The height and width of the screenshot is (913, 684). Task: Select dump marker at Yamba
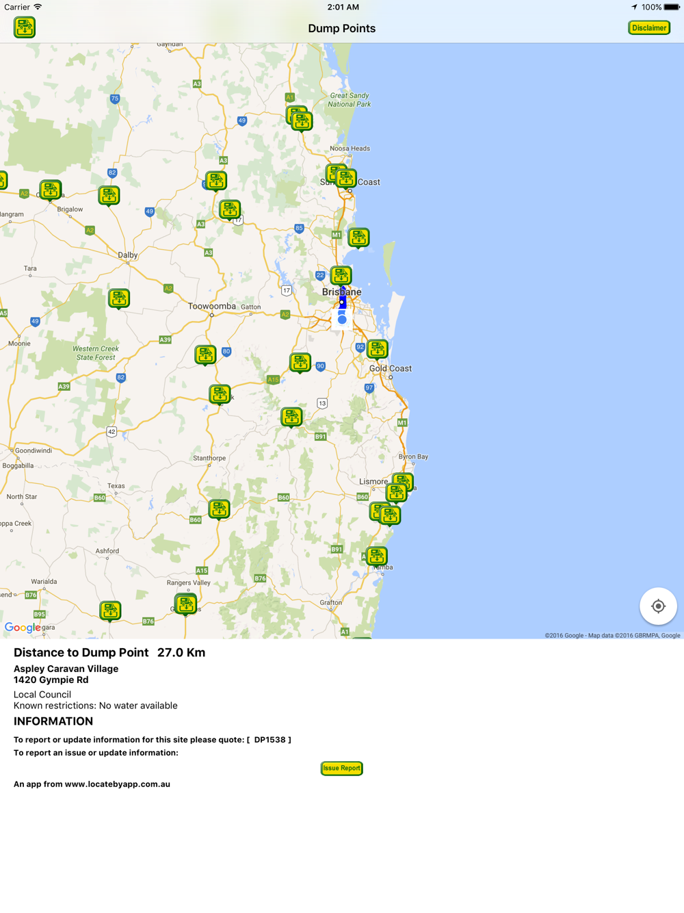(x=376, y=556)
